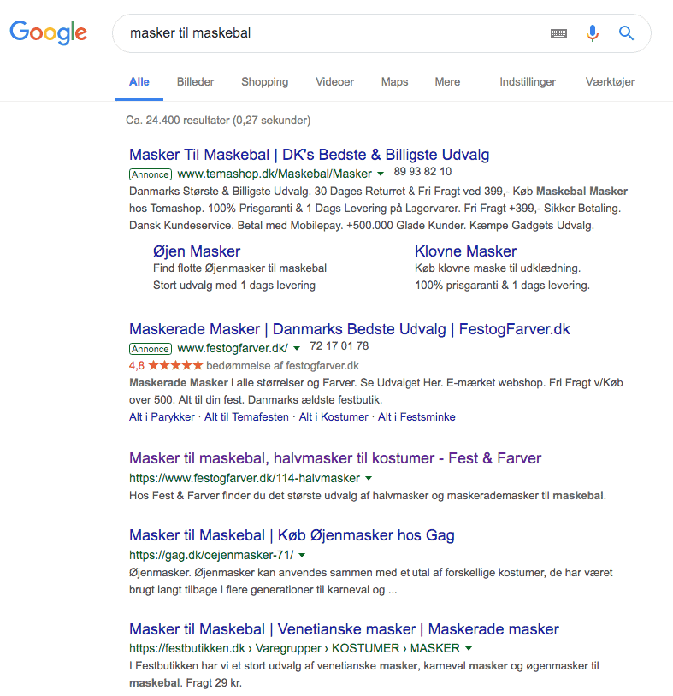Open the 'Alt til Temafesten' sitelink
This screenshot has width=673, height=696.
pyautogui.click(x=246, y=416)
